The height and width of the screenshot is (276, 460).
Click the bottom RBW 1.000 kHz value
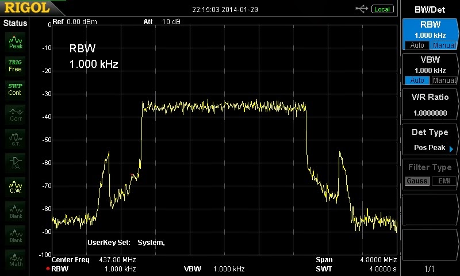[x=120, y=269]
